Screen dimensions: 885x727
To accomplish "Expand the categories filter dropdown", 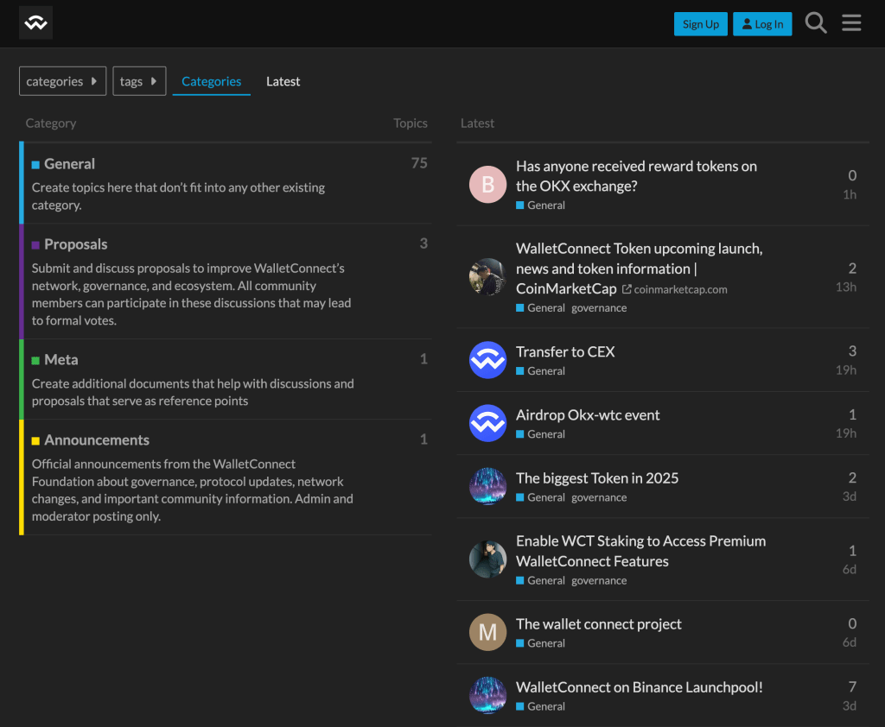I will tap(62, 80).
